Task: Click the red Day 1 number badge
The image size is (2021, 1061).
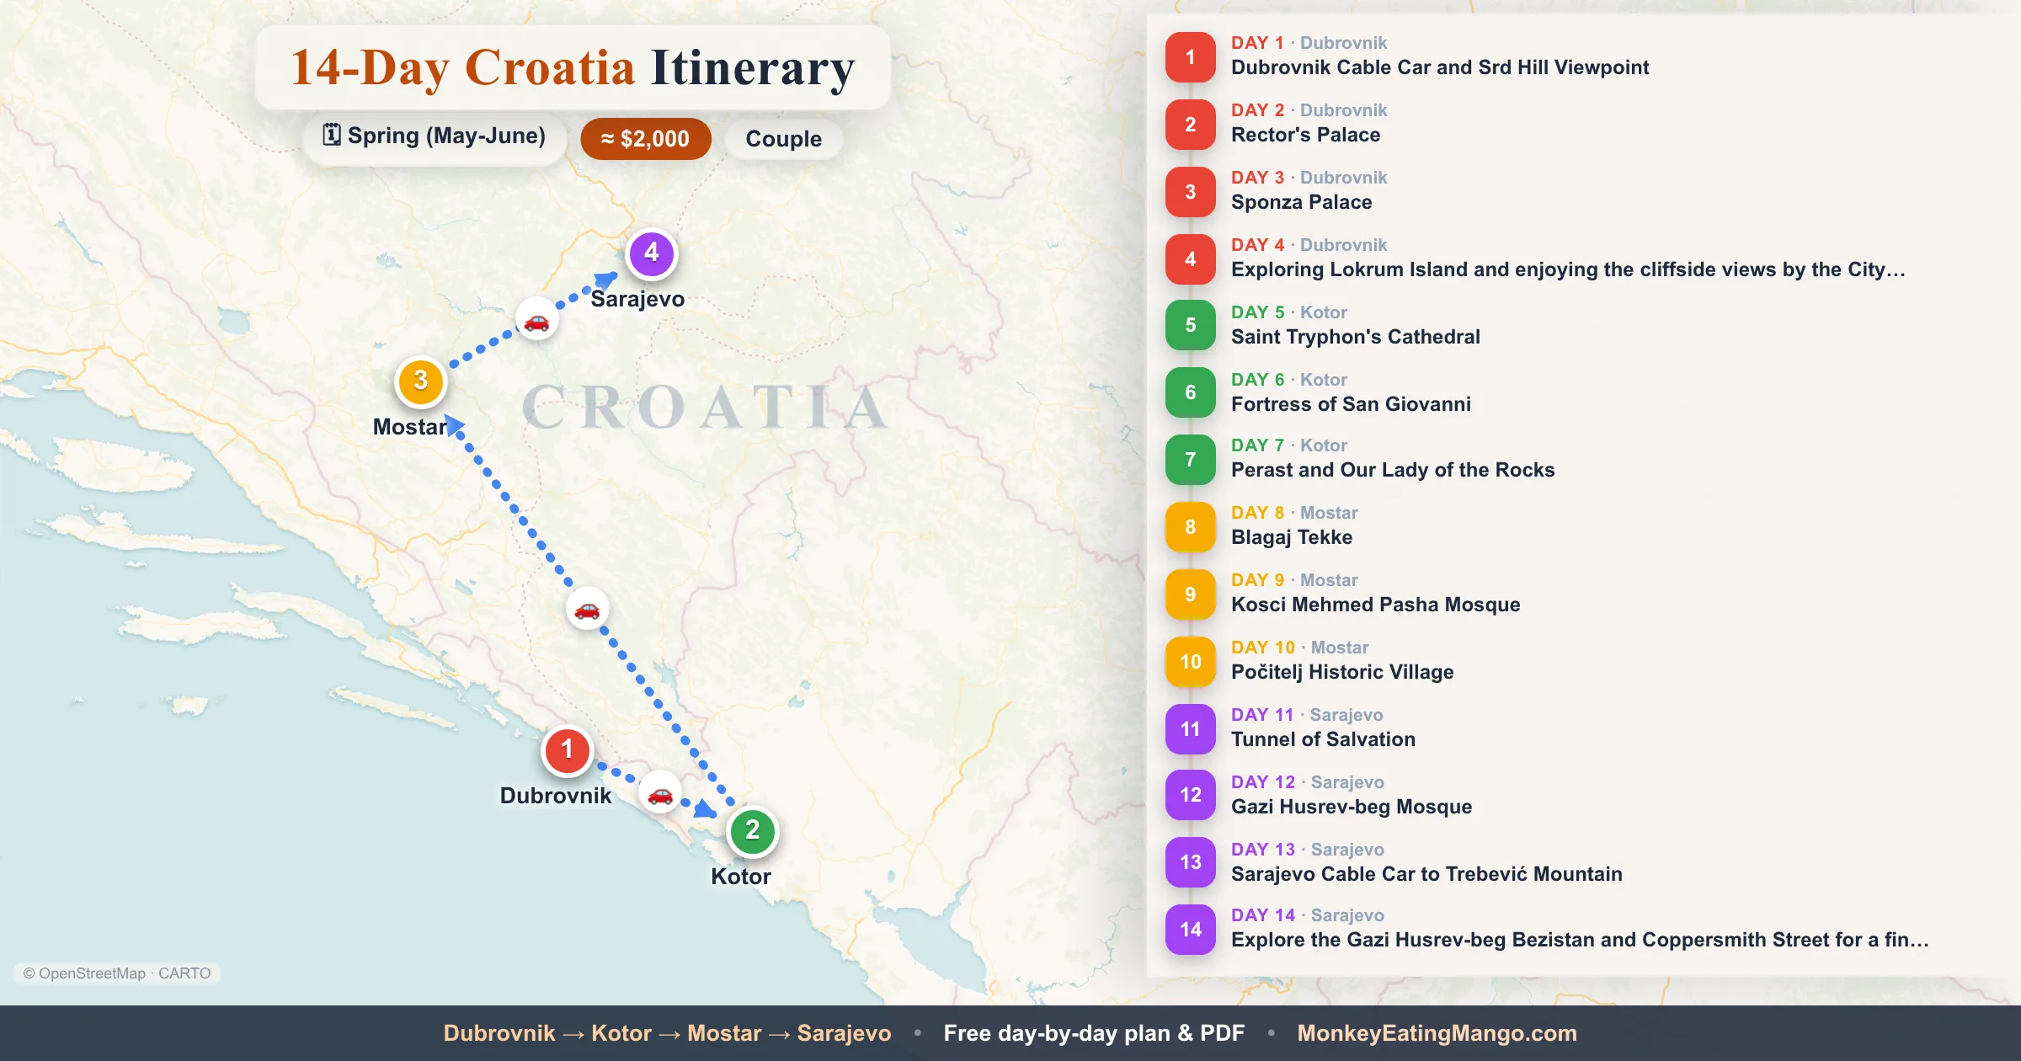Action: (x=1191, y=57)
